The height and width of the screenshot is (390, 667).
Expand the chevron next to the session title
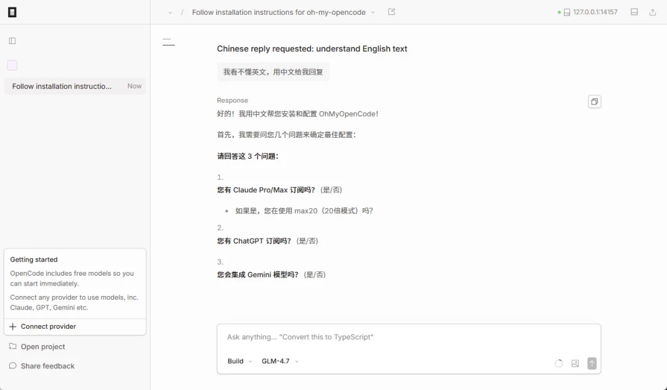tap(373, 12)
